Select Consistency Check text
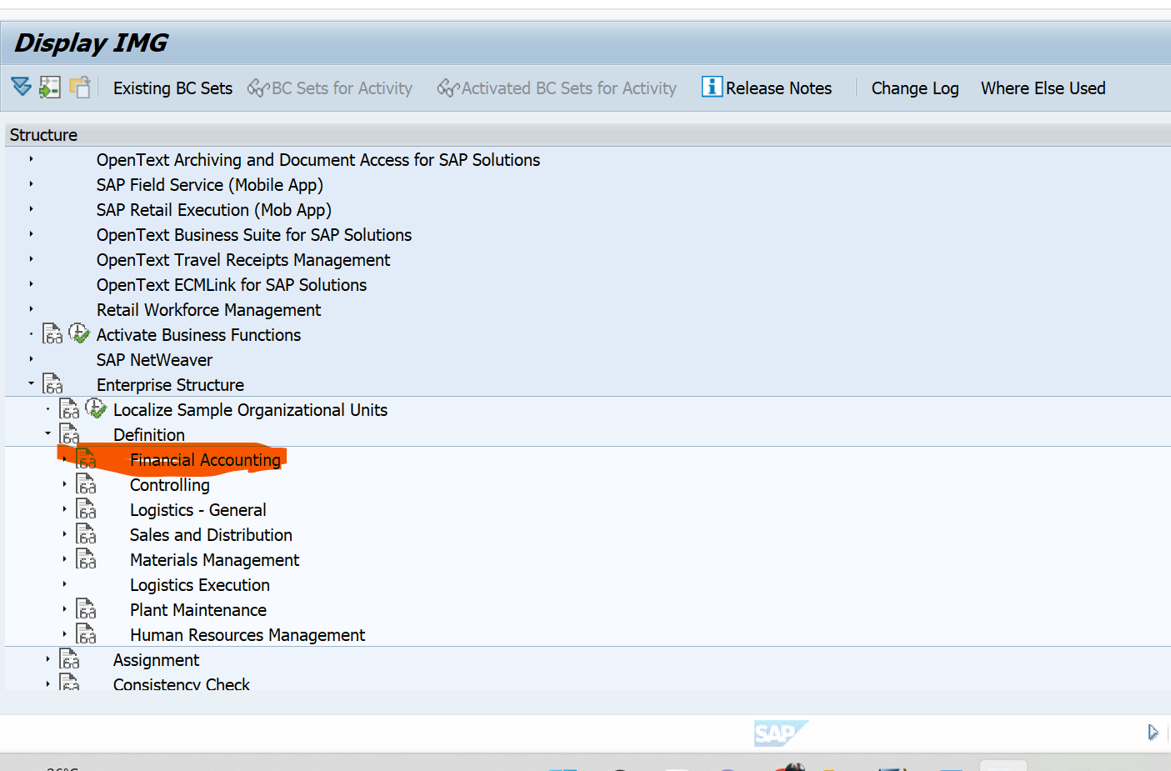 click(182, 683)
